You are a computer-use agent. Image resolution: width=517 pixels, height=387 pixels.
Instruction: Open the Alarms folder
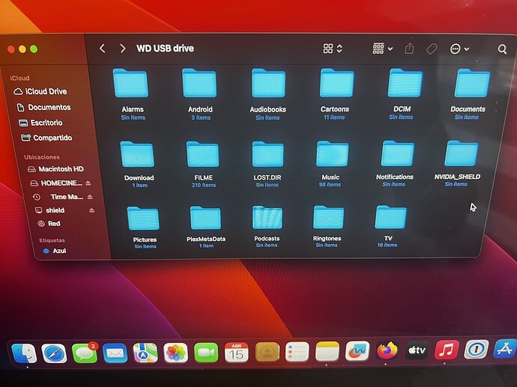coord(130,83)
